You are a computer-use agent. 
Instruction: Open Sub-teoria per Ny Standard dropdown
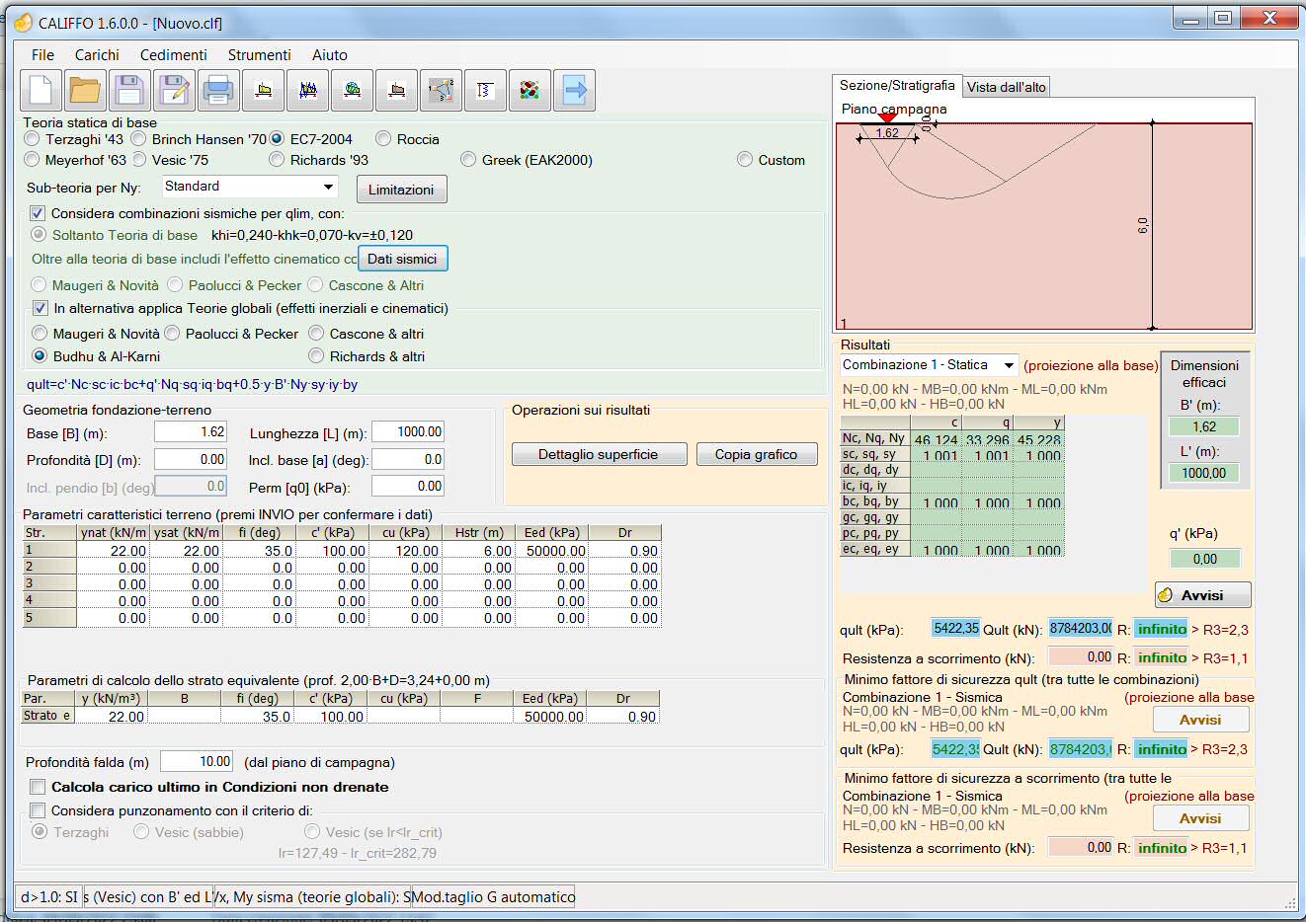pyautogui.click(x=328, y=187)
